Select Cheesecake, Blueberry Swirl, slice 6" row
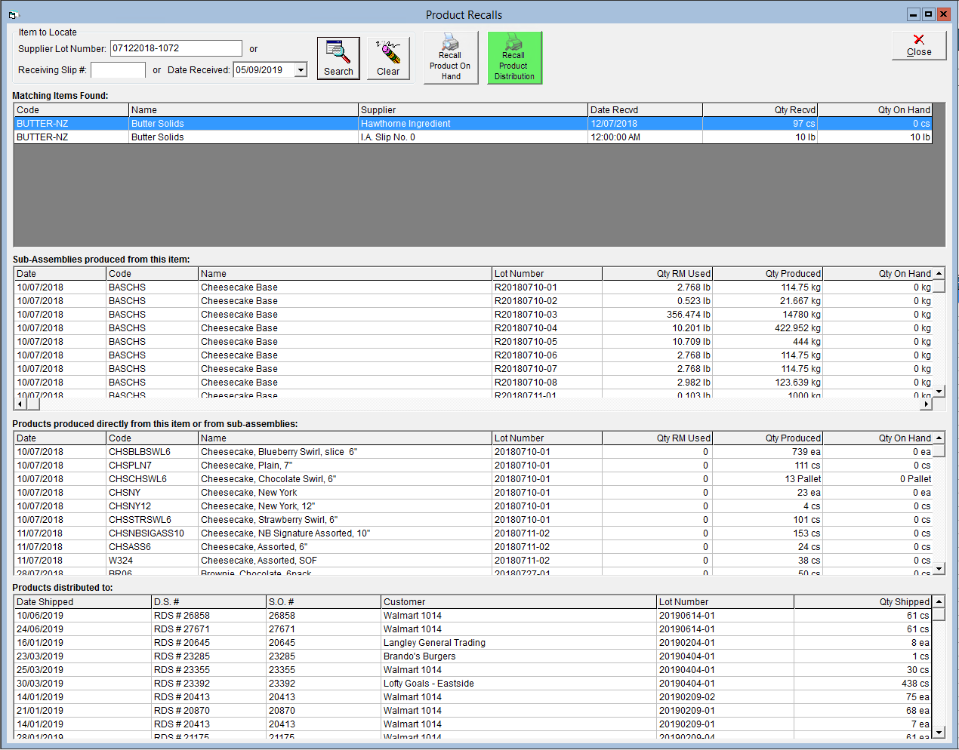The image size is (959, 750). 473,452
